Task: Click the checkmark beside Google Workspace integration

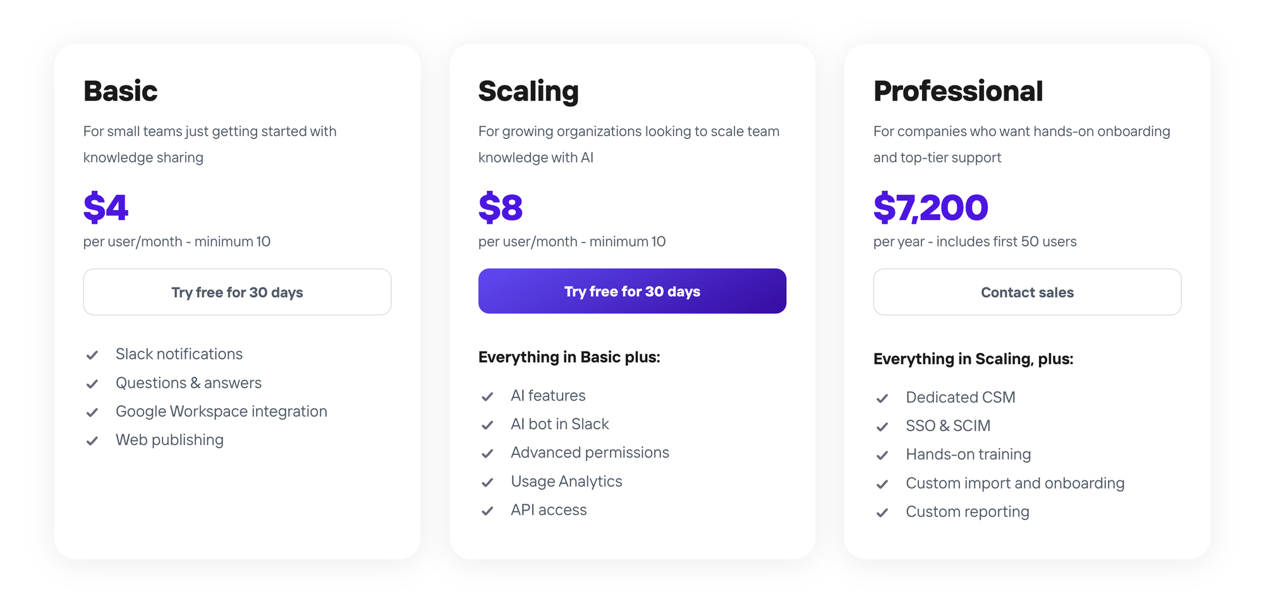Action: click(x=92, y=412)
